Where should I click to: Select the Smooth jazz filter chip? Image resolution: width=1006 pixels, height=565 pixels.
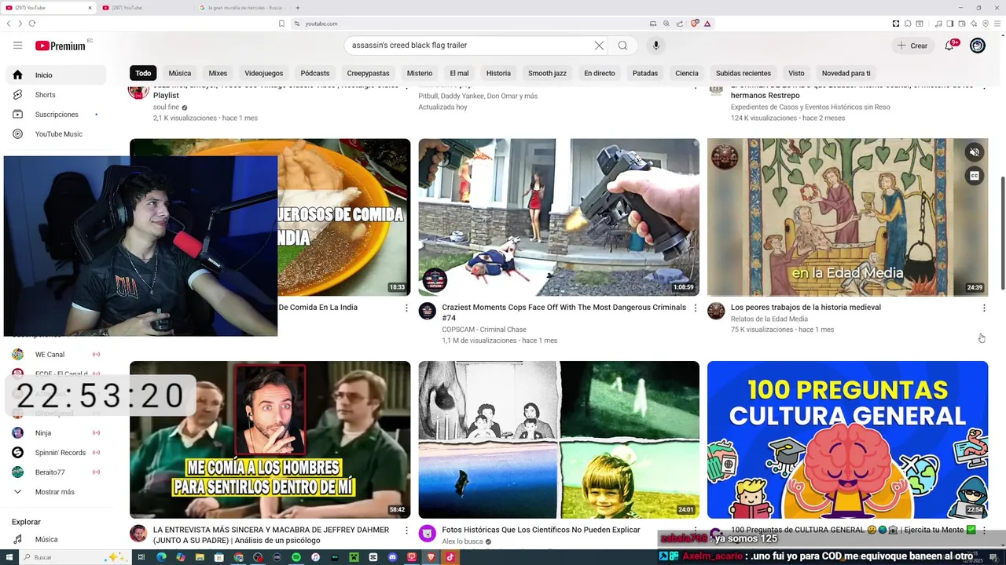(x=547, y=73)
